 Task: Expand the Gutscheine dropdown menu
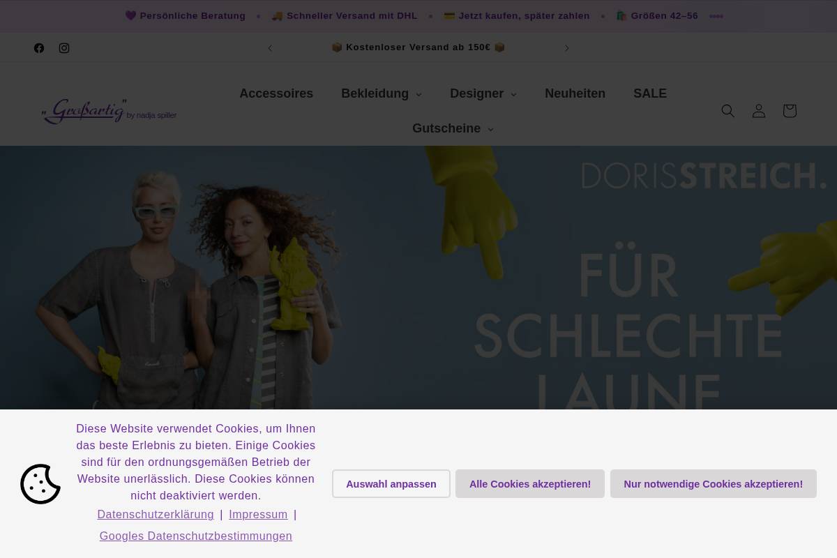pos(453,128)
